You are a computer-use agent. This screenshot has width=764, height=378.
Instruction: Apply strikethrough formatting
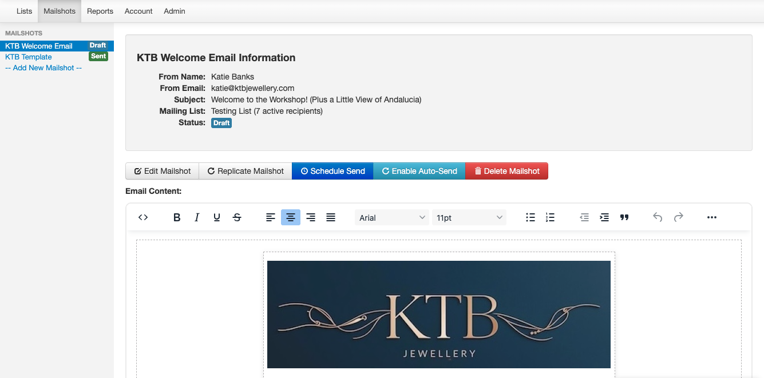tap(237, 217)
